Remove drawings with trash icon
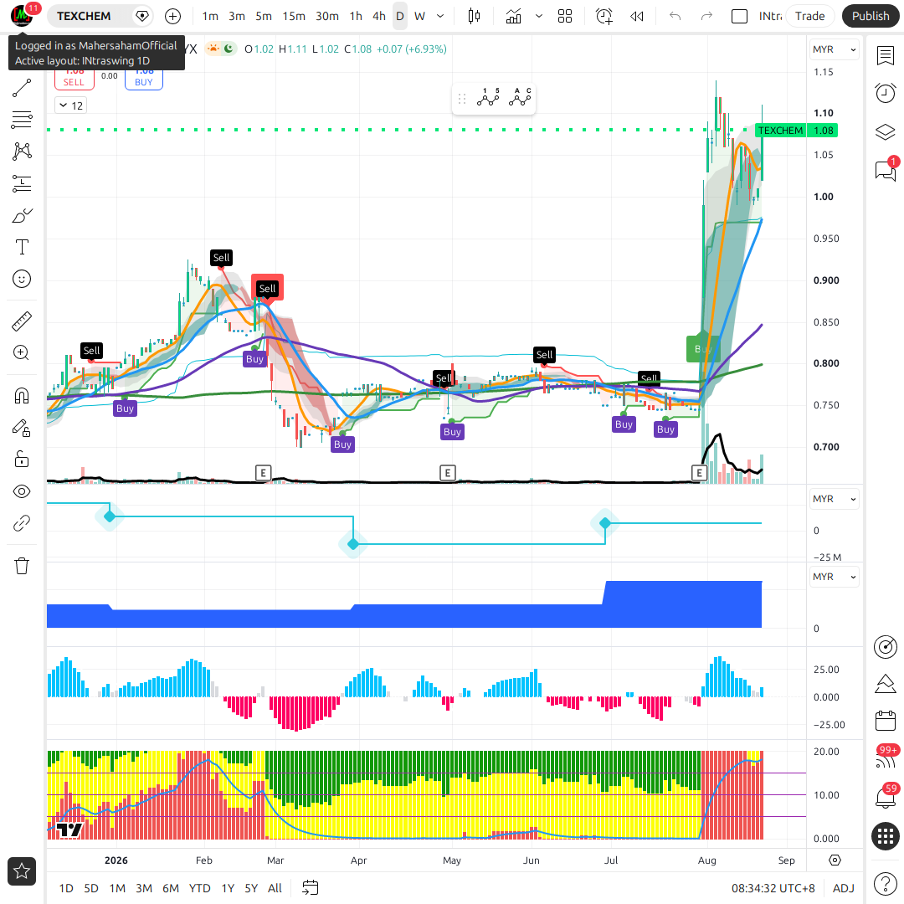The width and height of the screenshot is (904, 904). point(22,566)
